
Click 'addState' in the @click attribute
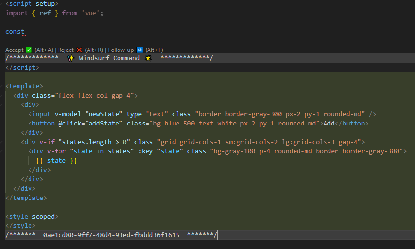coord(104,124)
